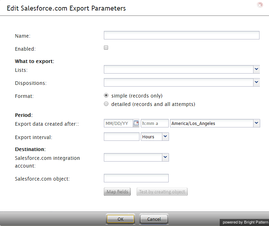Focus the Export interval number field
269x226 pixels.
121,137
